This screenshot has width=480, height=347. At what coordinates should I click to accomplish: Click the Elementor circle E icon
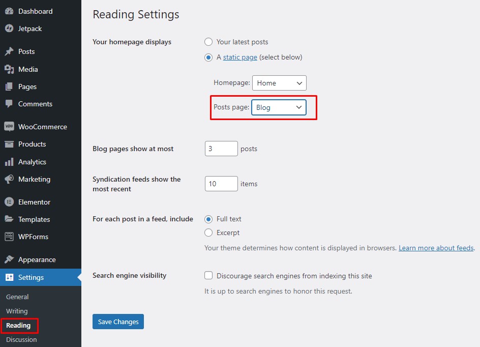9,202
